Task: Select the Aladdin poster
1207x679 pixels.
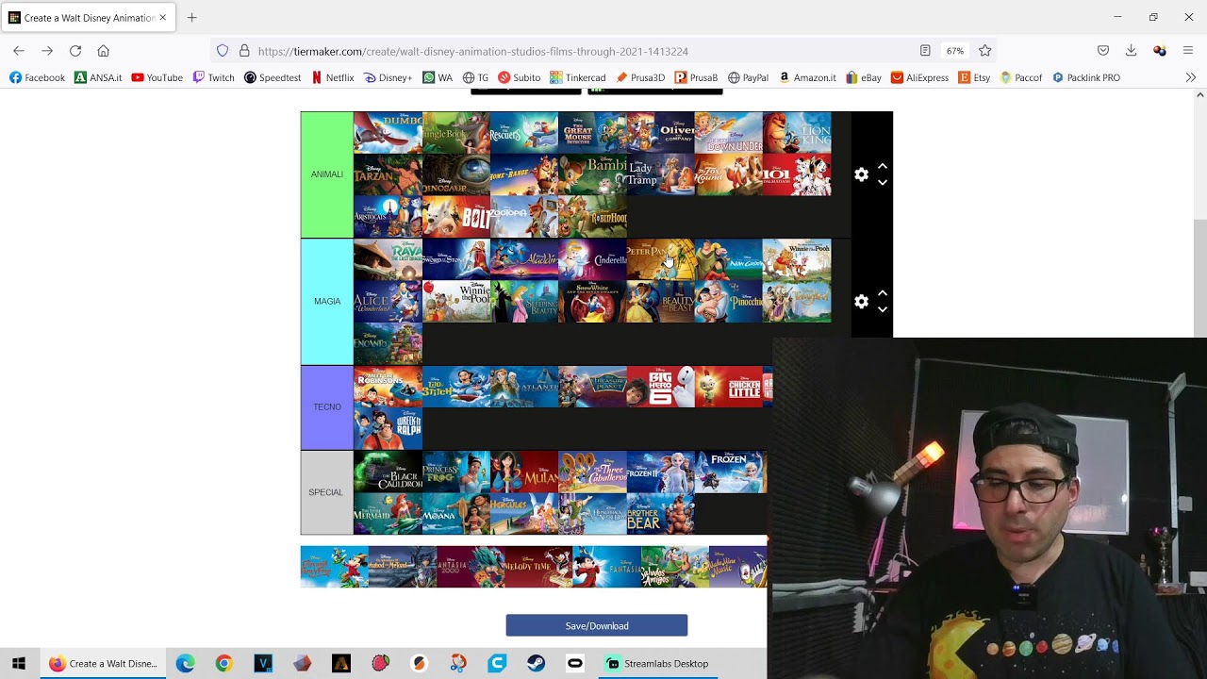Action: 524,259
